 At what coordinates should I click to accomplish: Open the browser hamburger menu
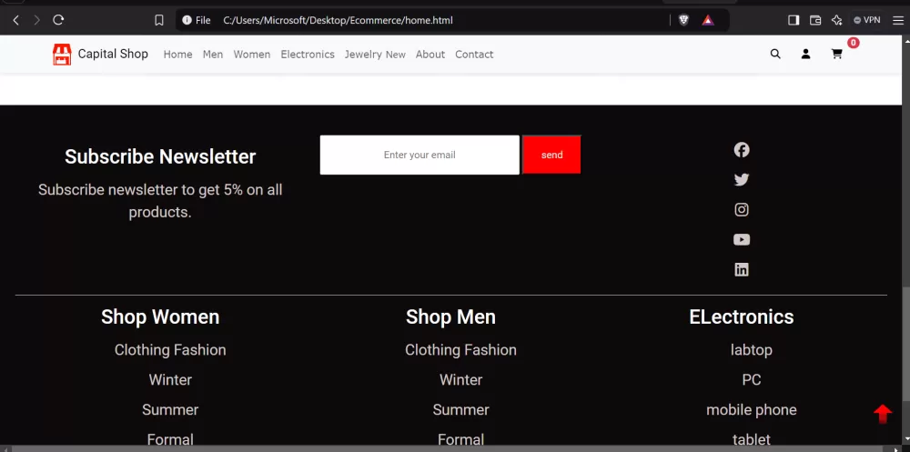point(897,20)
